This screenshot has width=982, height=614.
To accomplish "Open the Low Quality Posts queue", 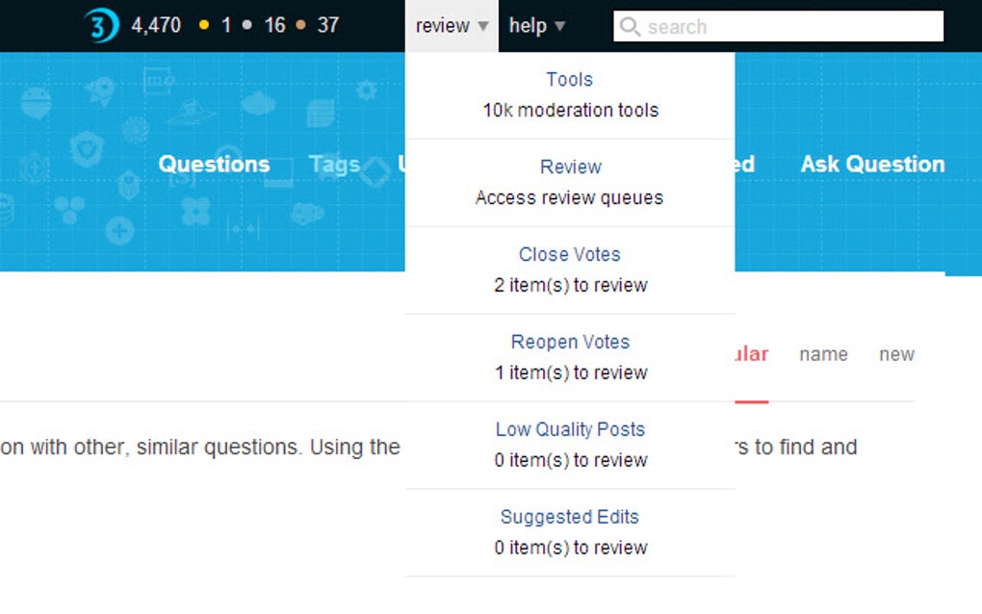I will coord(569,429).
